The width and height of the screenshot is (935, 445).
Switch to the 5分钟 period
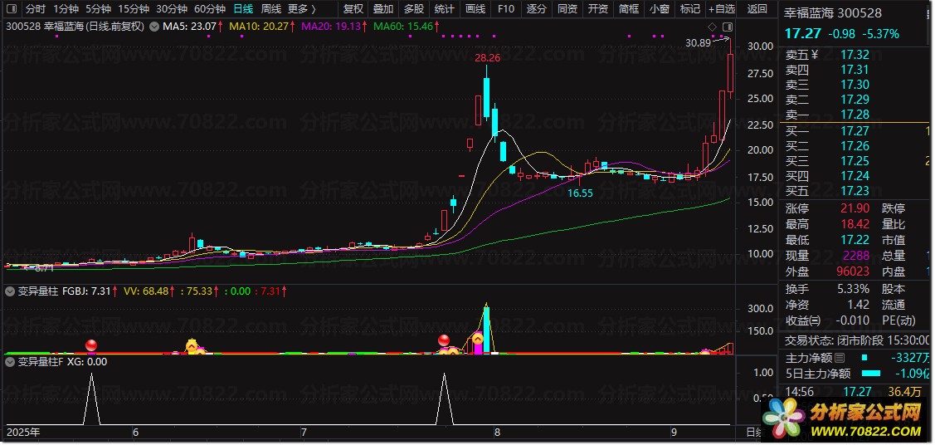point(98,8)
